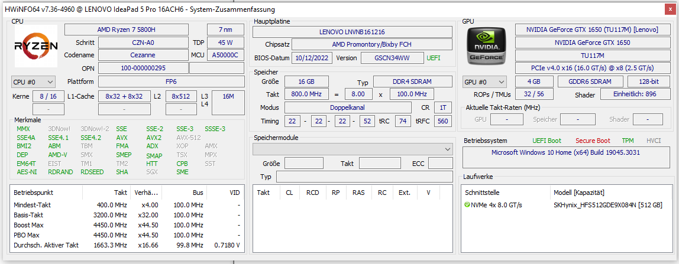
Task: Click the 16 GB memory size field
Action: click(x=306, y=82)
